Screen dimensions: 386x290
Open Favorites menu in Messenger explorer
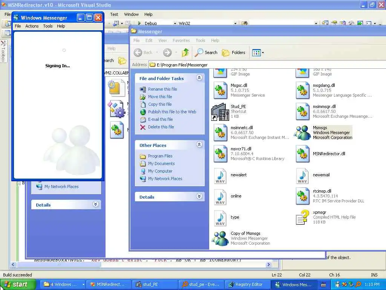tap(181, 40)
